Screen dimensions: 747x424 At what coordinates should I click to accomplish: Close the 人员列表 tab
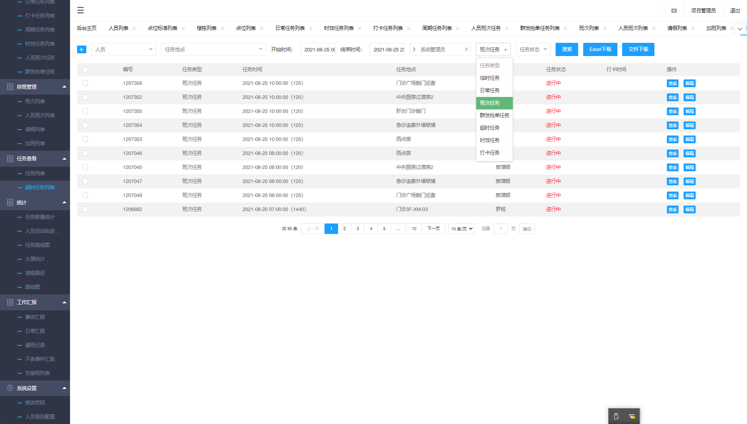click(x=134, y=28)
